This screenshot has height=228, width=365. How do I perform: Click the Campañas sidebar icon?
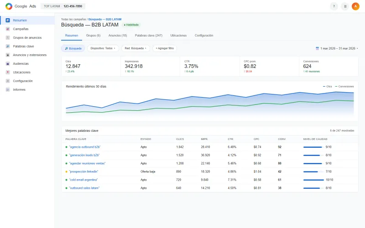coord(8,29)
